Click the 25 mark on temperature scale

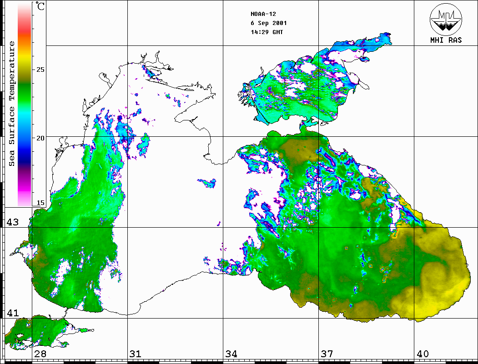(40, 70)
